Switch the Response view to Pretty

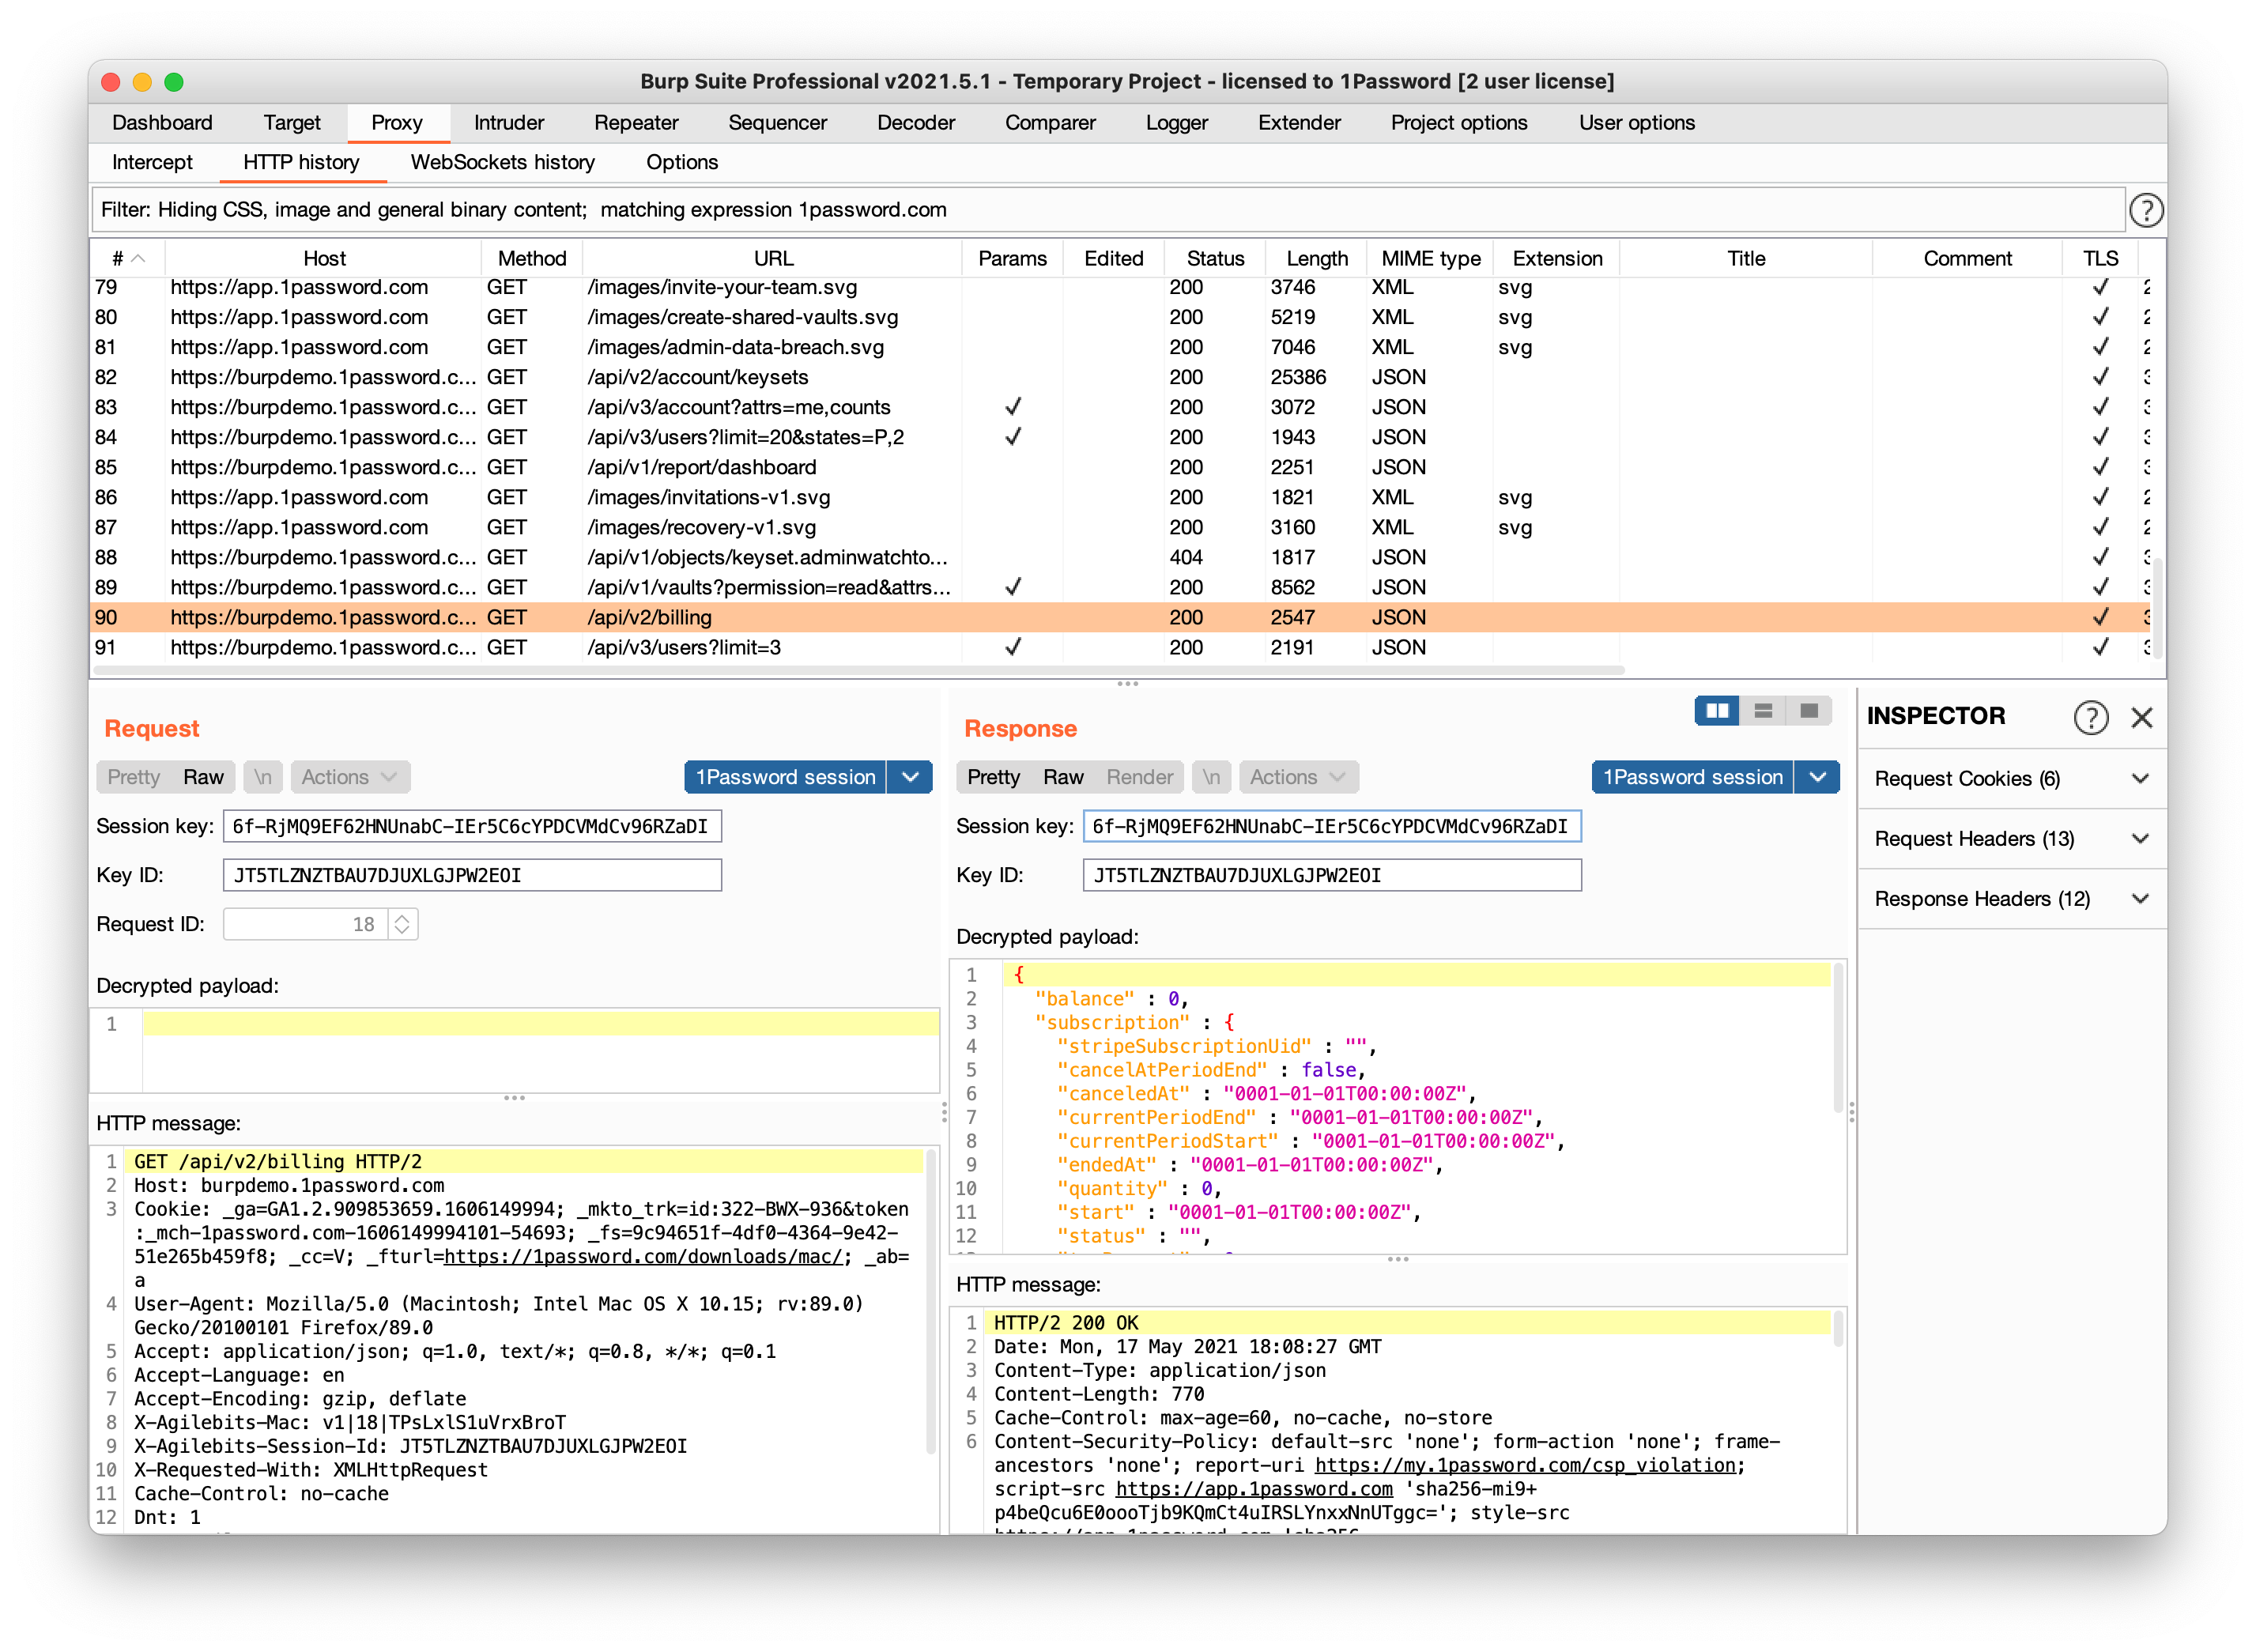993,777
